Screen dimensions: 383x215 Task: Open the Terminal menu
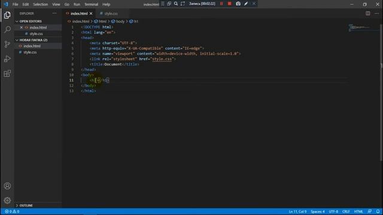pyautogui.click(x=91, y=4)
